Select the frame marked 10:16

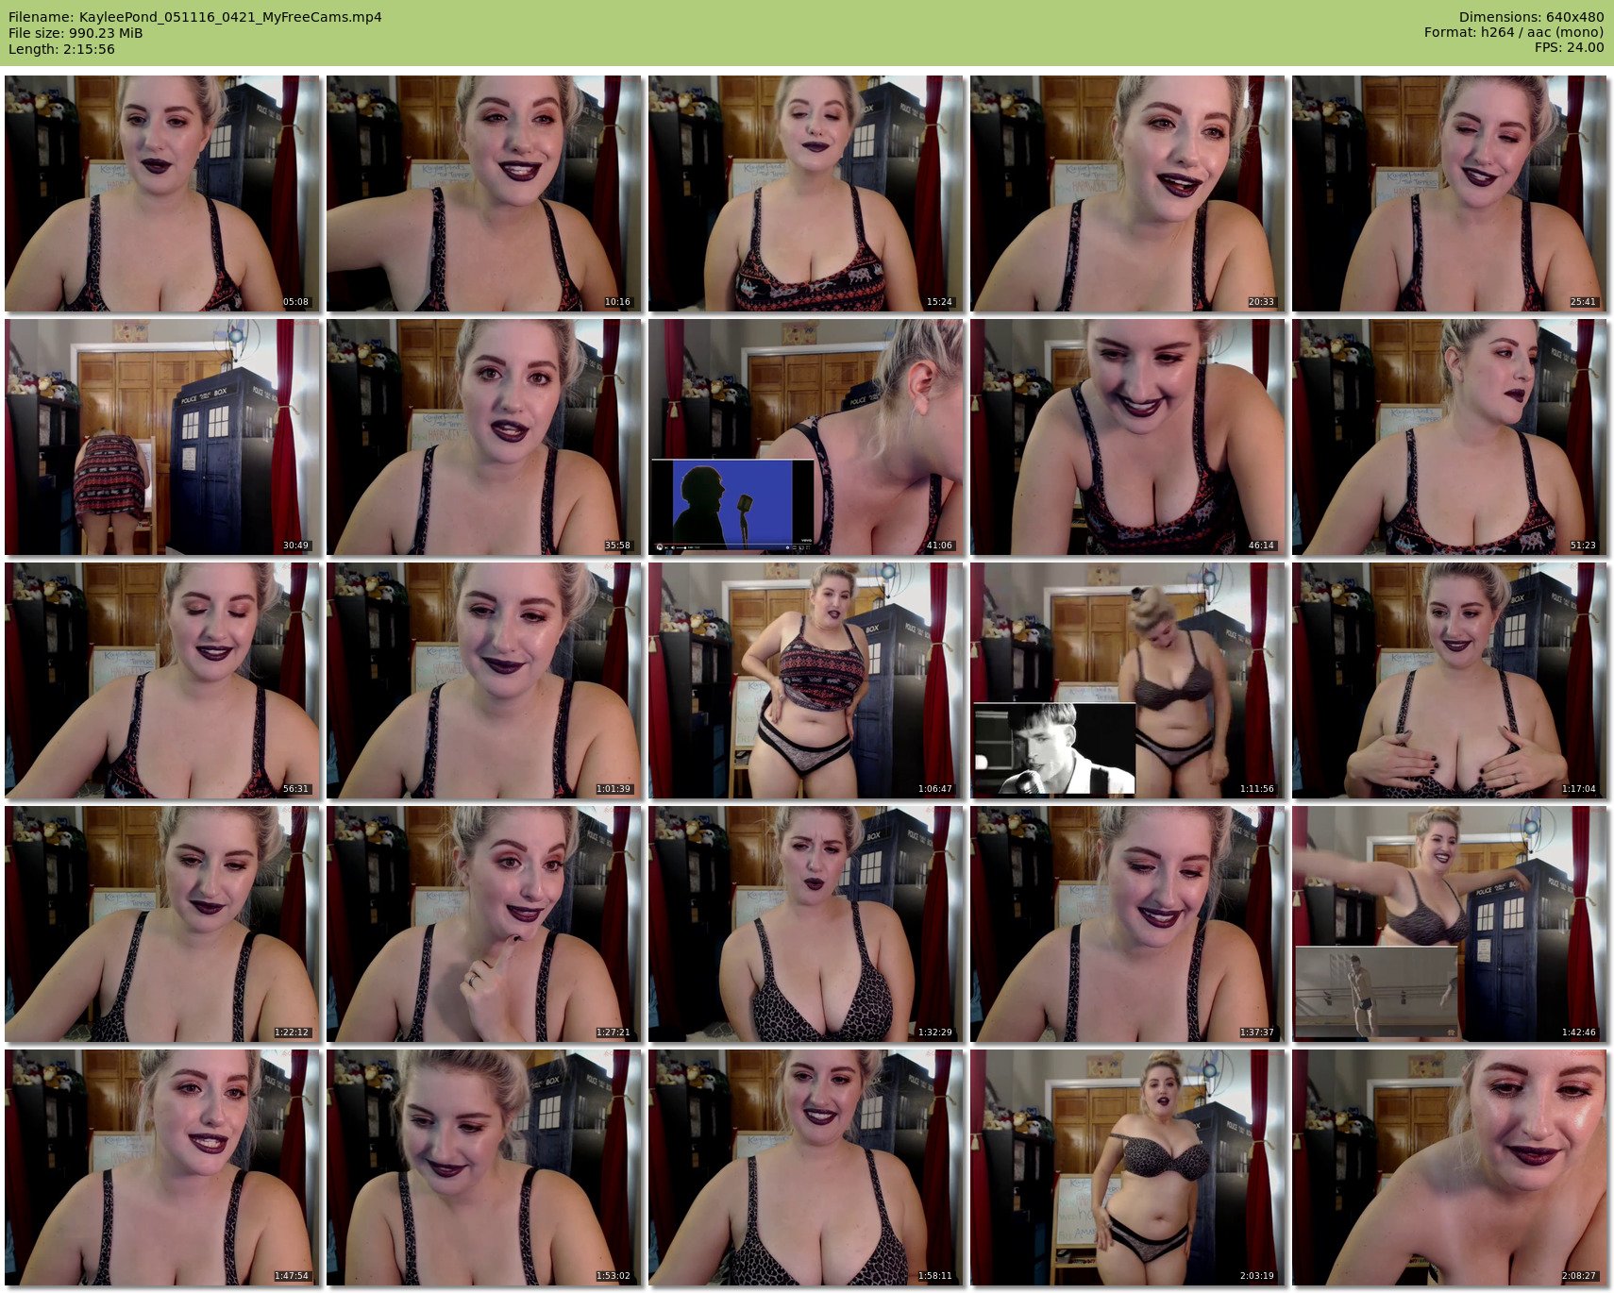[484, 193]
